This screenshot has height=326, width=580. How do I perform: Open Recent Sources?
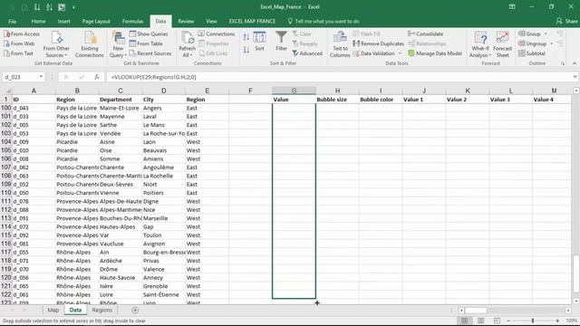[150, 53]
